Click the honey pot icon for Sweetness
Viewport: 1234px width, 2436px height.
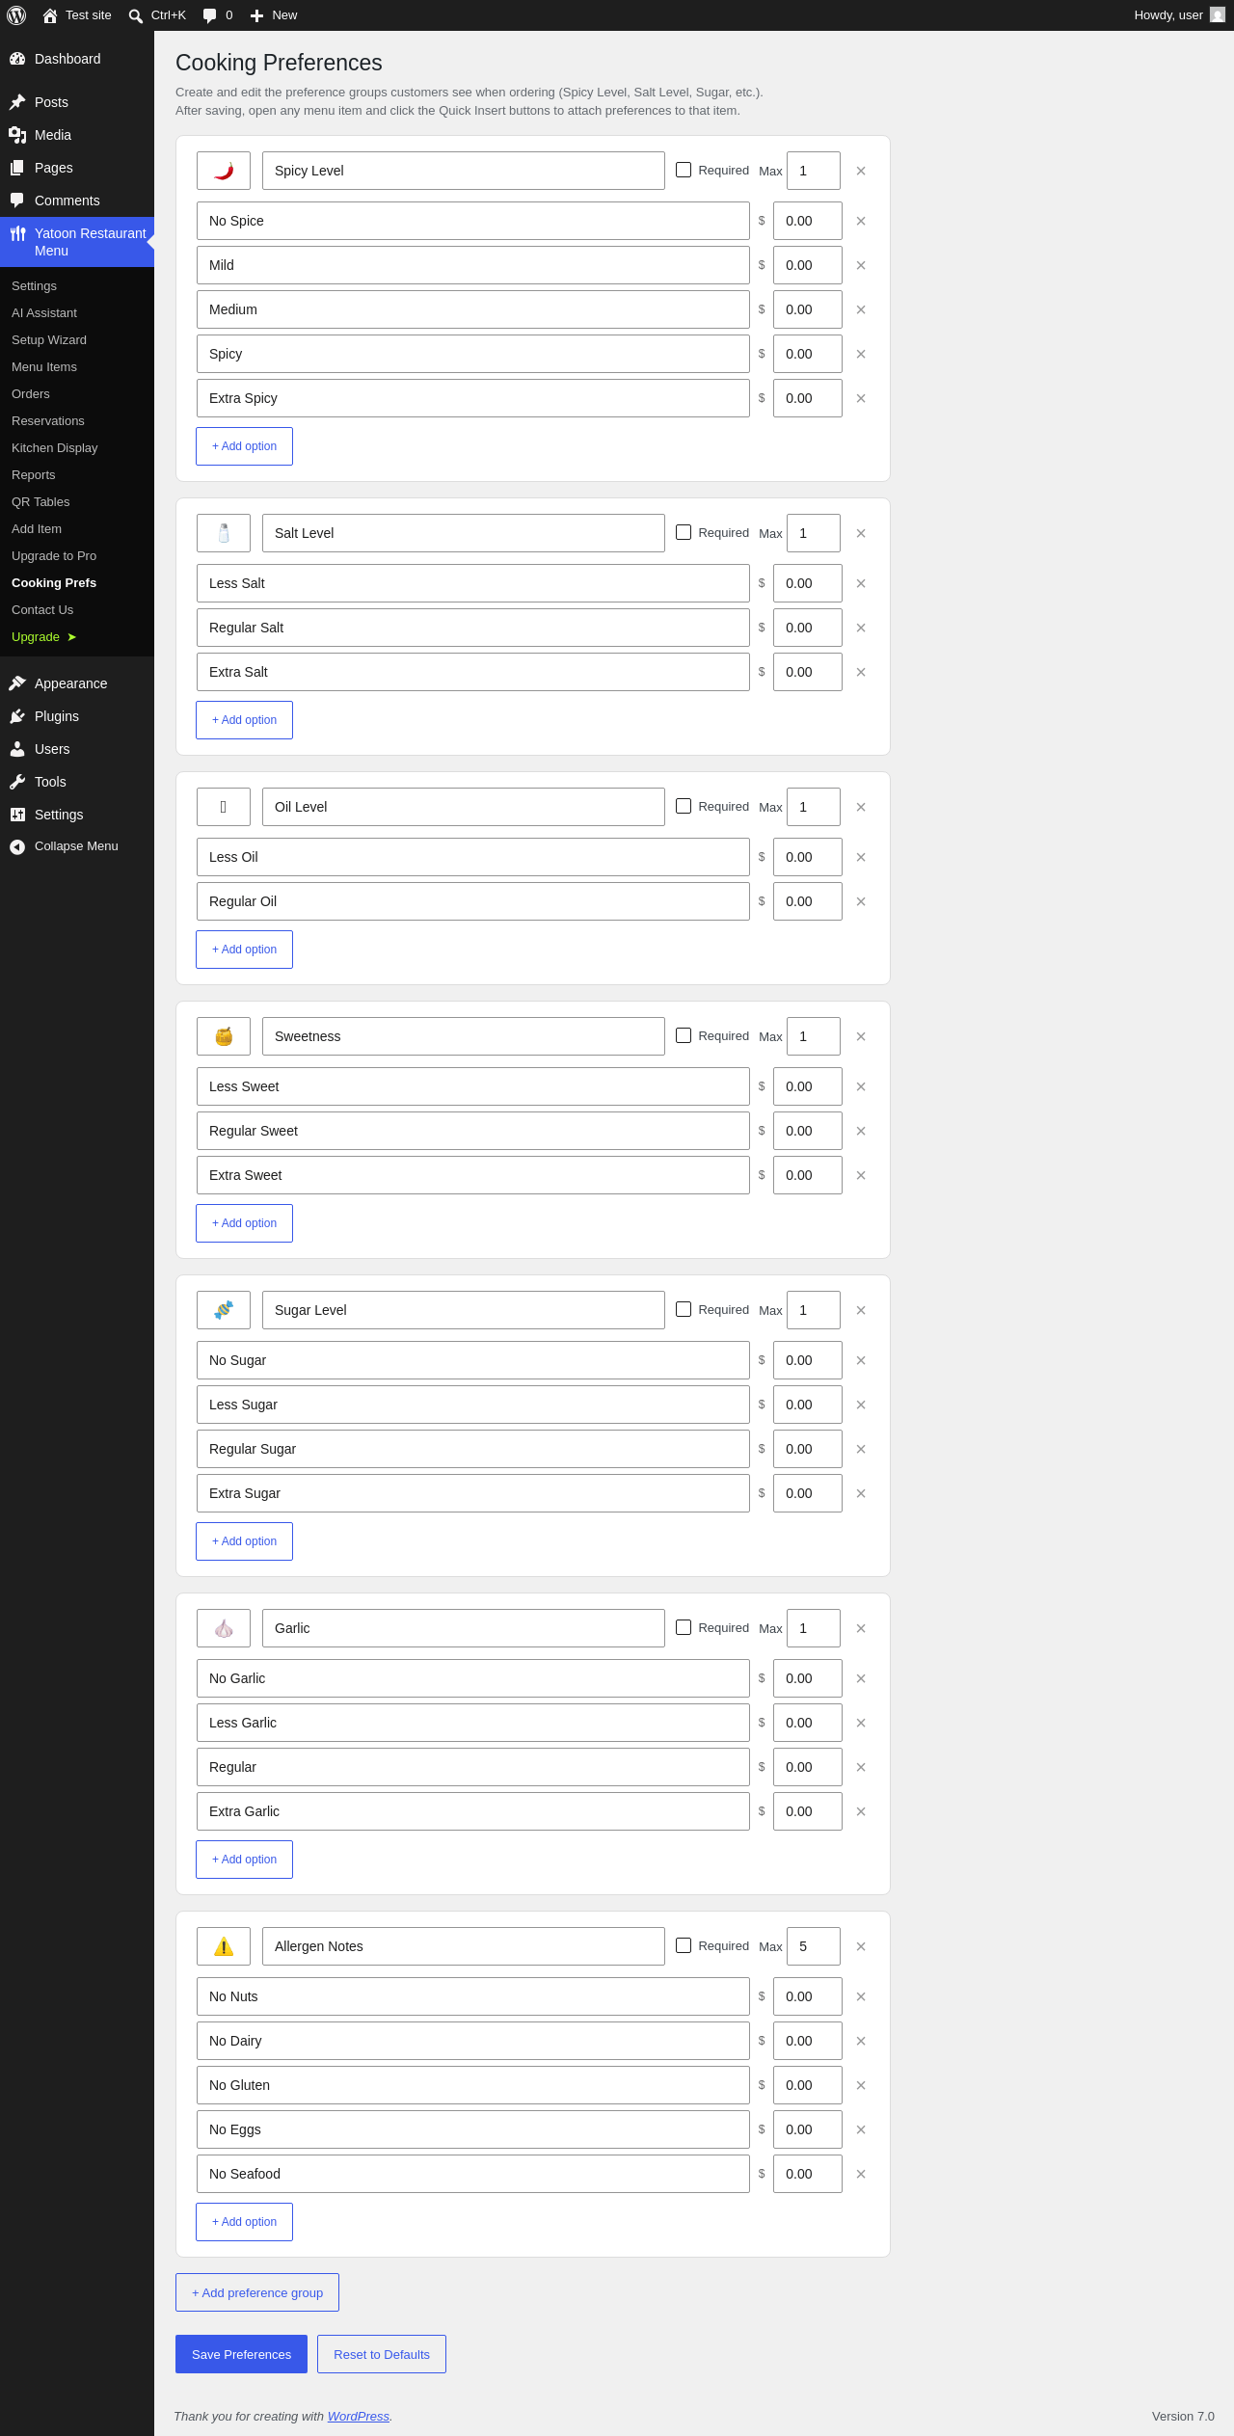coord(224,1036)
